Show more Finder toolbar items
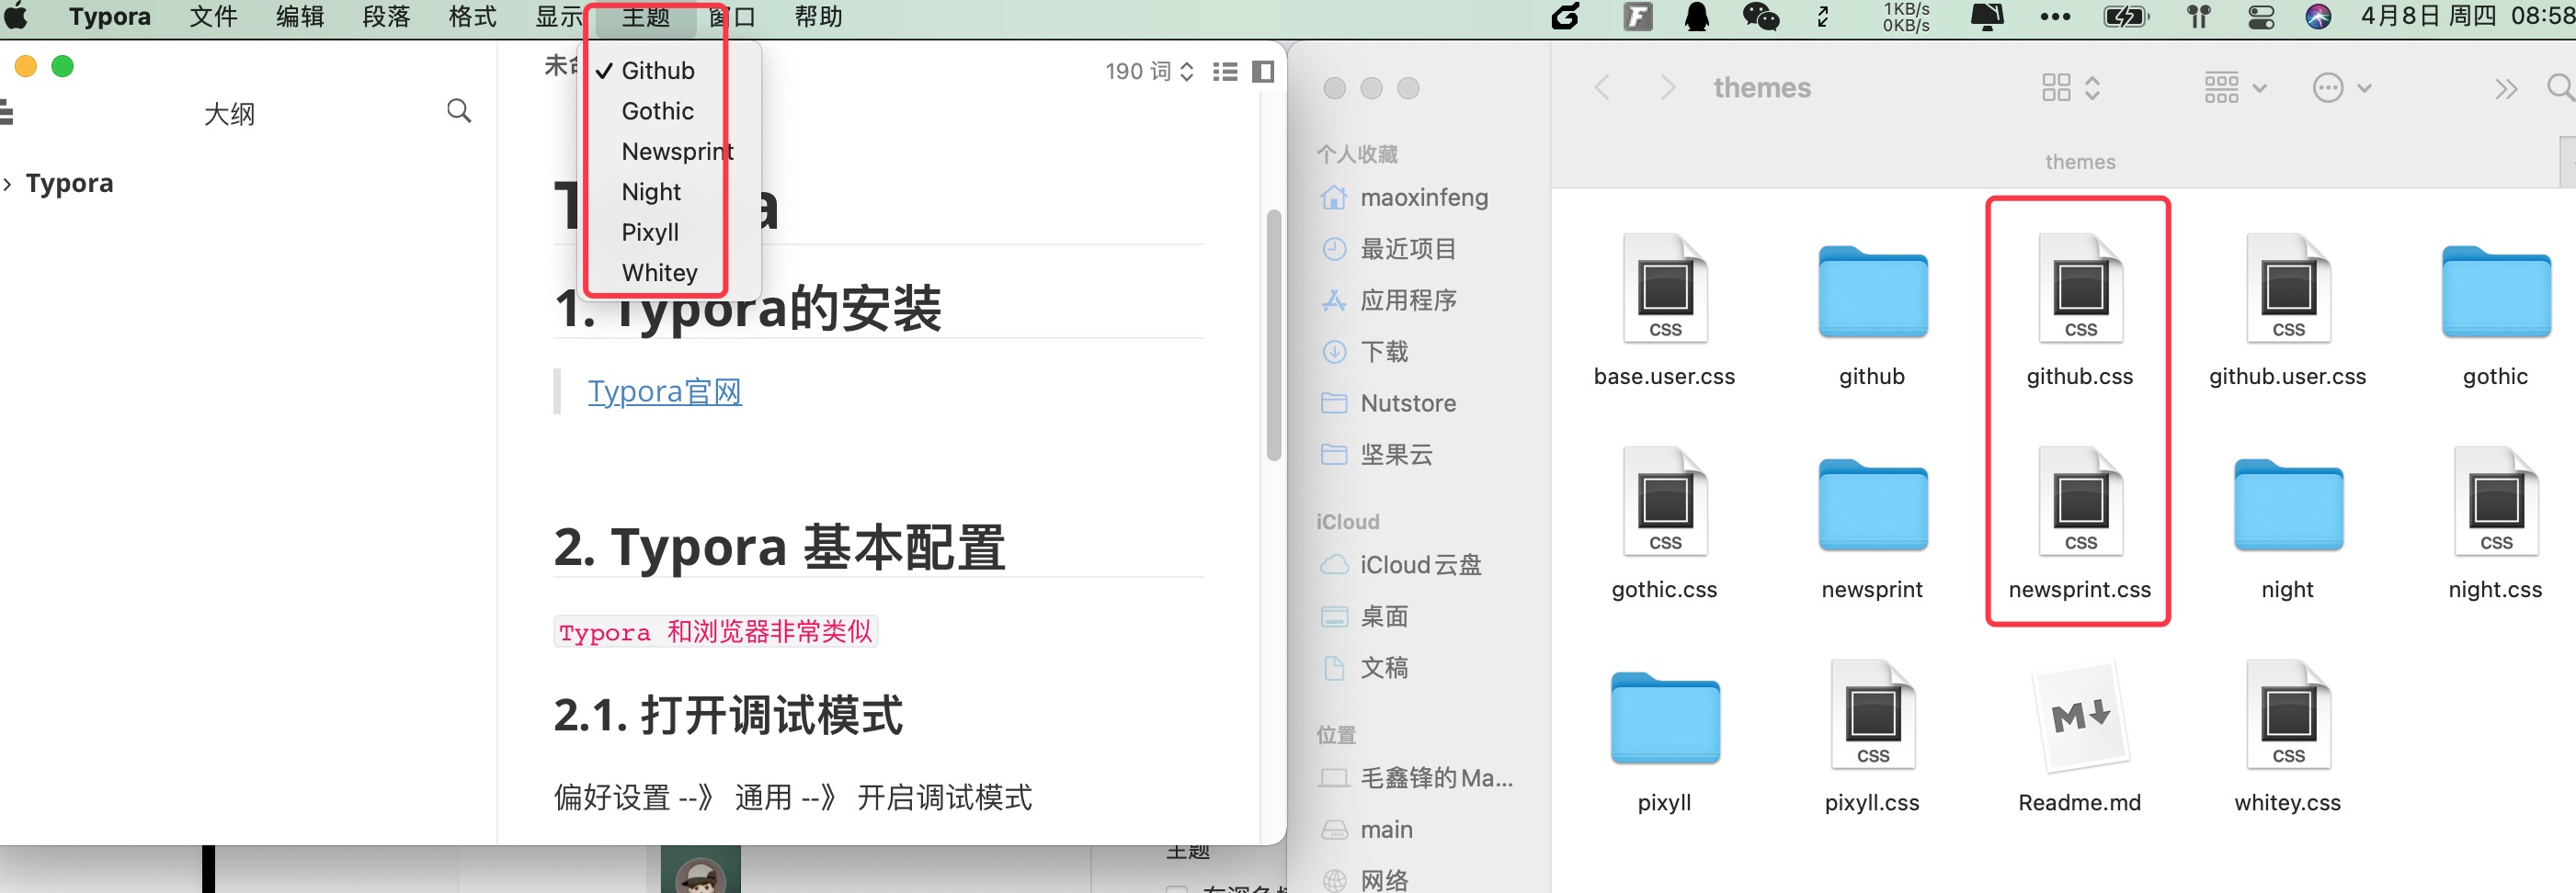Image resolution: width=2576 pixels, height=893 pixels. (x=2505, y=89)
